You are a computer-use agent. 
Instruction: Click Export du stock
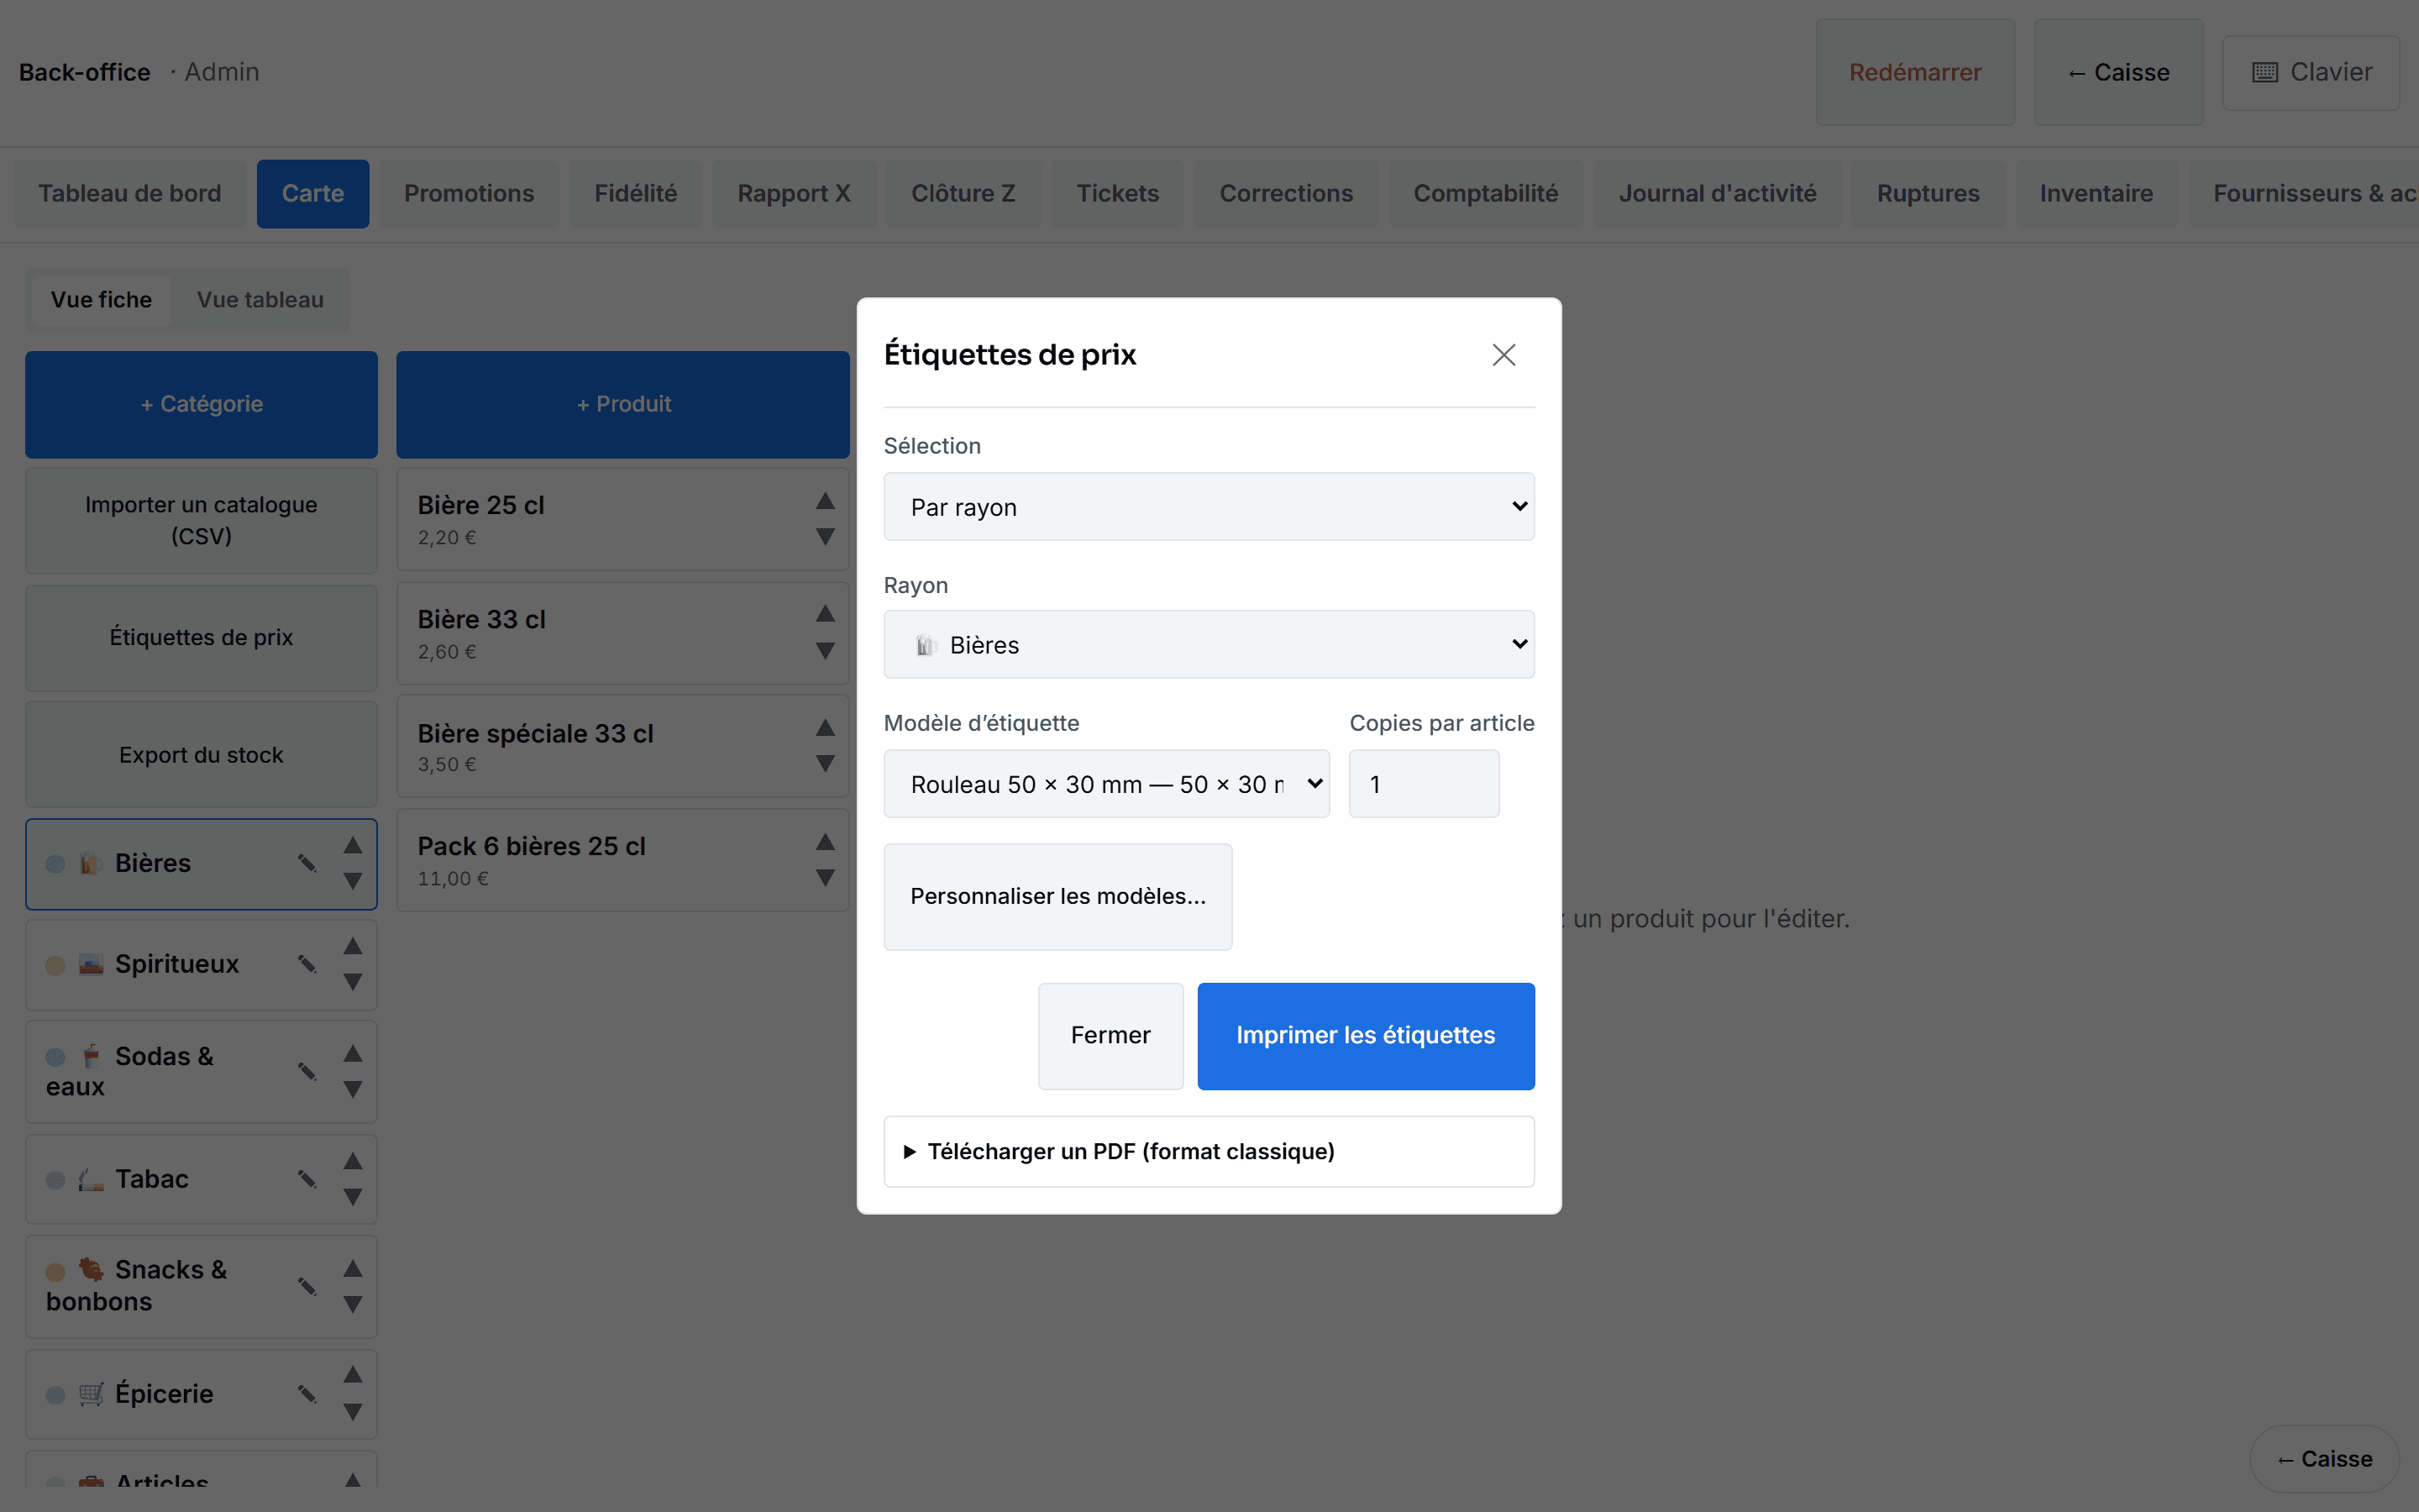tap(201, 755)
